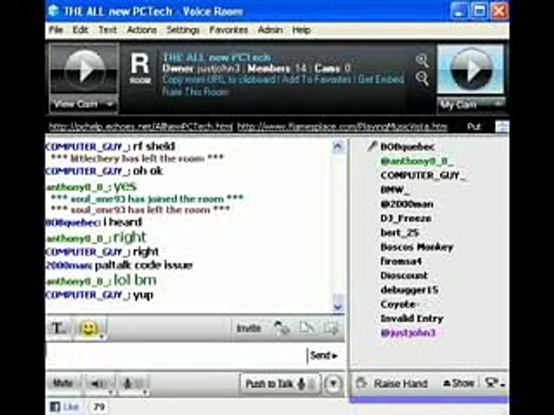
Task: Select user @anthony0_0_ in member list
Action: click(x=416, y=161)
